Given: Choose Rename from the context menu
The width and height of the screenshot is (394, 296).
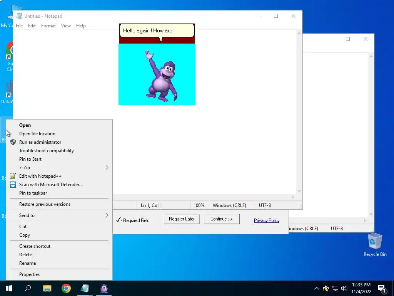Looking at the screenshot, I should [x=59, y=263].
